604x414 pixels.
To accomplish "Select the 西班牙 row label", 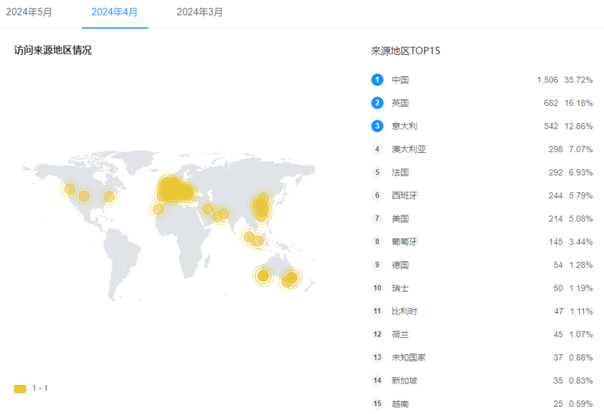I will point(404,196).
